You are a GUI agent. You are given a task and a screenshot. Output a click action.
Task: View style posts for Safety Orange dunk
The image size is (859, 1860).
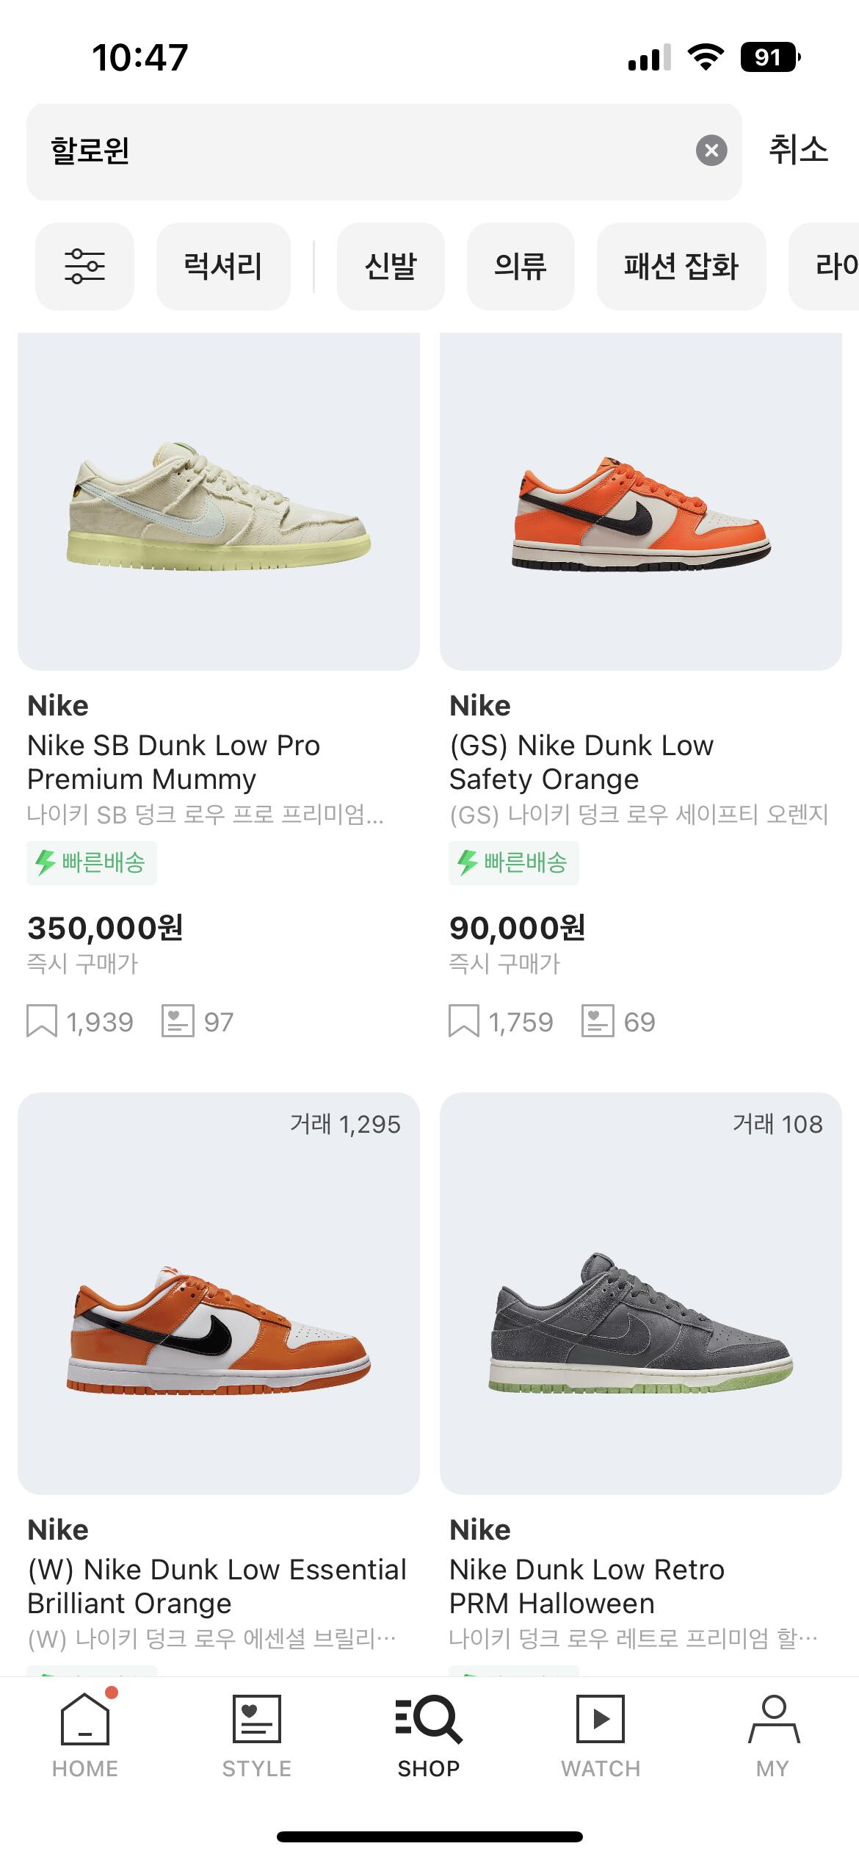[x=598, y=1021]
